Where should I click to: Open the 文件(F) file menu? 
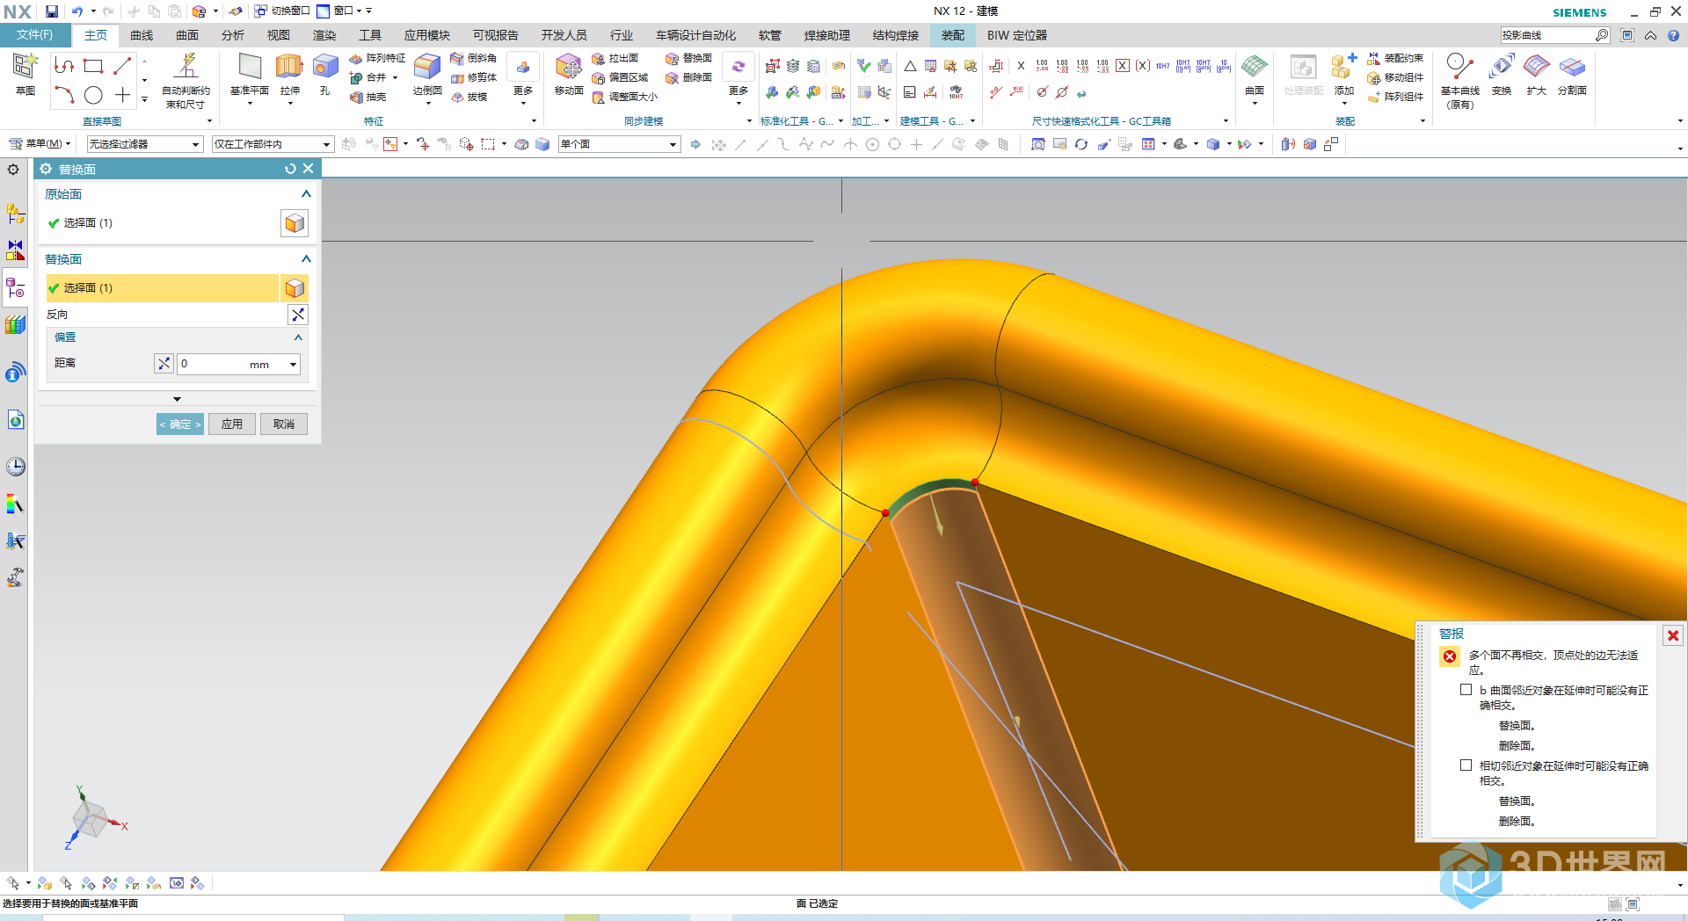pos(35,35)
